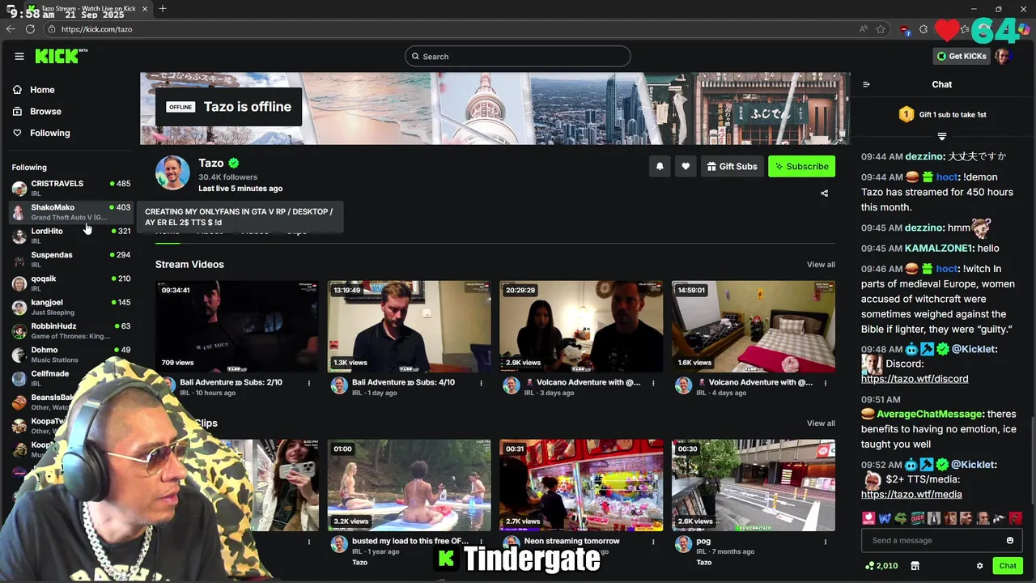Play the 00:31 Neon streaming tomorrow clip
The width and height of the screenshot is (1036, 583).
(581, 485)
